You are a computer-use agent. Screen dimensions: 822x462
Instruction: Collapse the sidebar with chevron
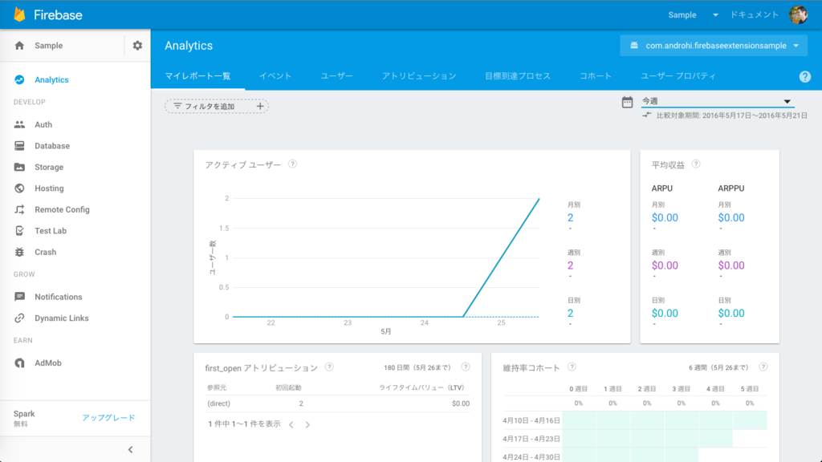(131, 449)
